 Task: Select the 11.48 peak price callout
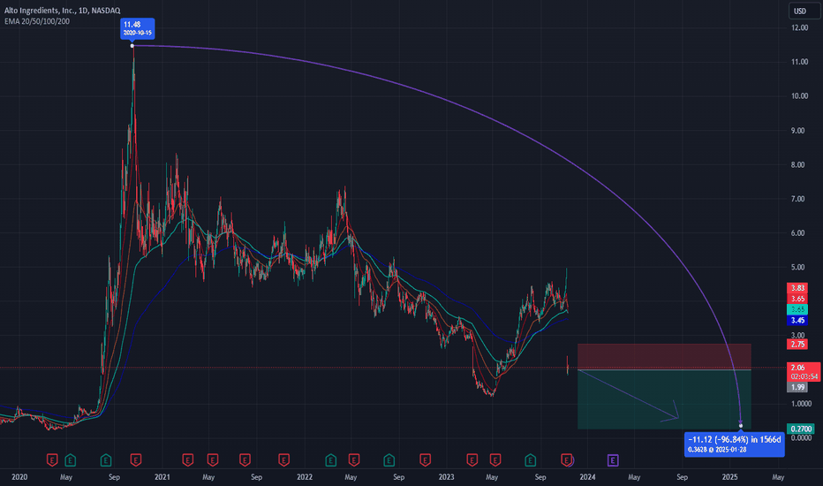pyautogui.click(x=138, y=28)
